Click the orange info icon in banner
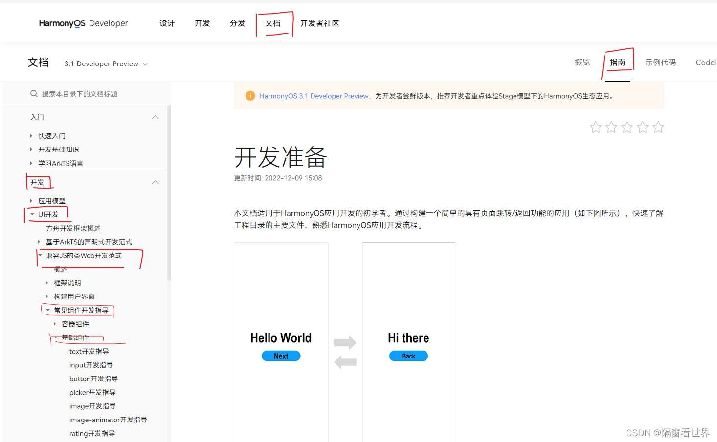Image resolution: width=717 pixels, height=442 pixels. (250, 96)
